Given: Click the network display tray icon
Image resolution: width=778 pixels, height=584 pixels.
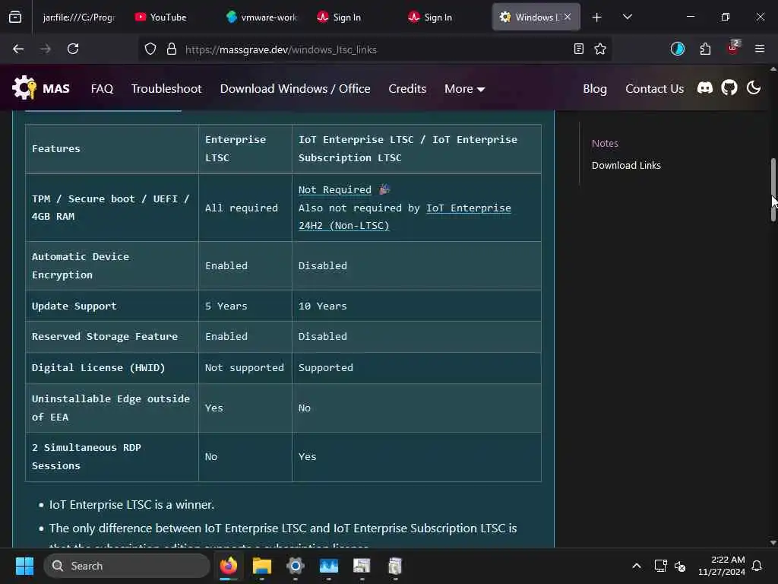Looking at the screenshot, I should (x=660, y=566).
